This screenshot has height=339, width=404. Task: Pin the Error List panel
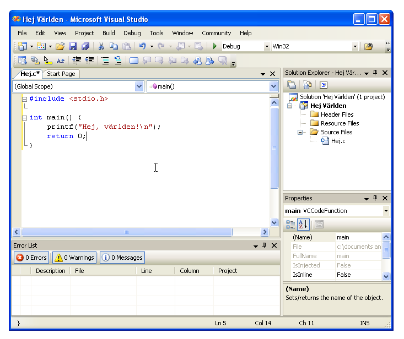[x=265, y=245]
